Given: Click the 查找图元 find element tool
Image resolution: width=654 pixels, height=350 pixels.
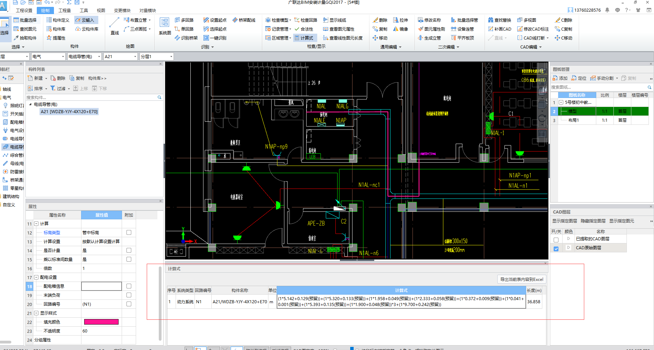Looking at the screenshot, I should tap(25, 29).
